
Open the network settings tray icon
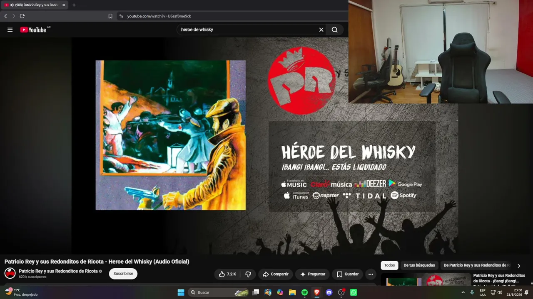point(493,292)
